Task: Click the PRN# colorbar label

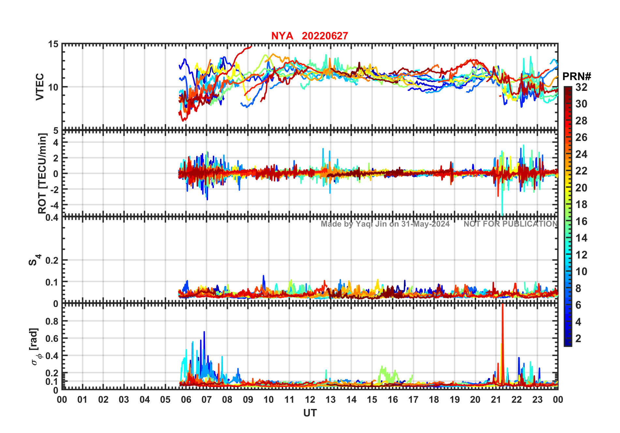Action: (577, 77)
